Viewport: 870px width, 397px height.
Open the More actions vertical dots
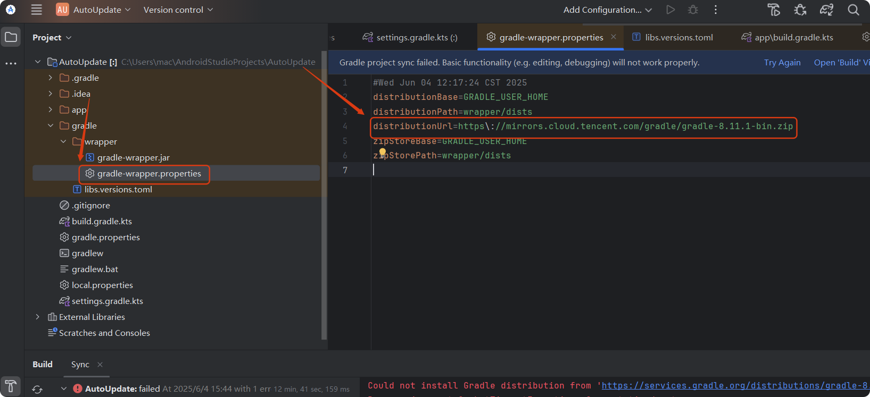(x=716, y=10)
